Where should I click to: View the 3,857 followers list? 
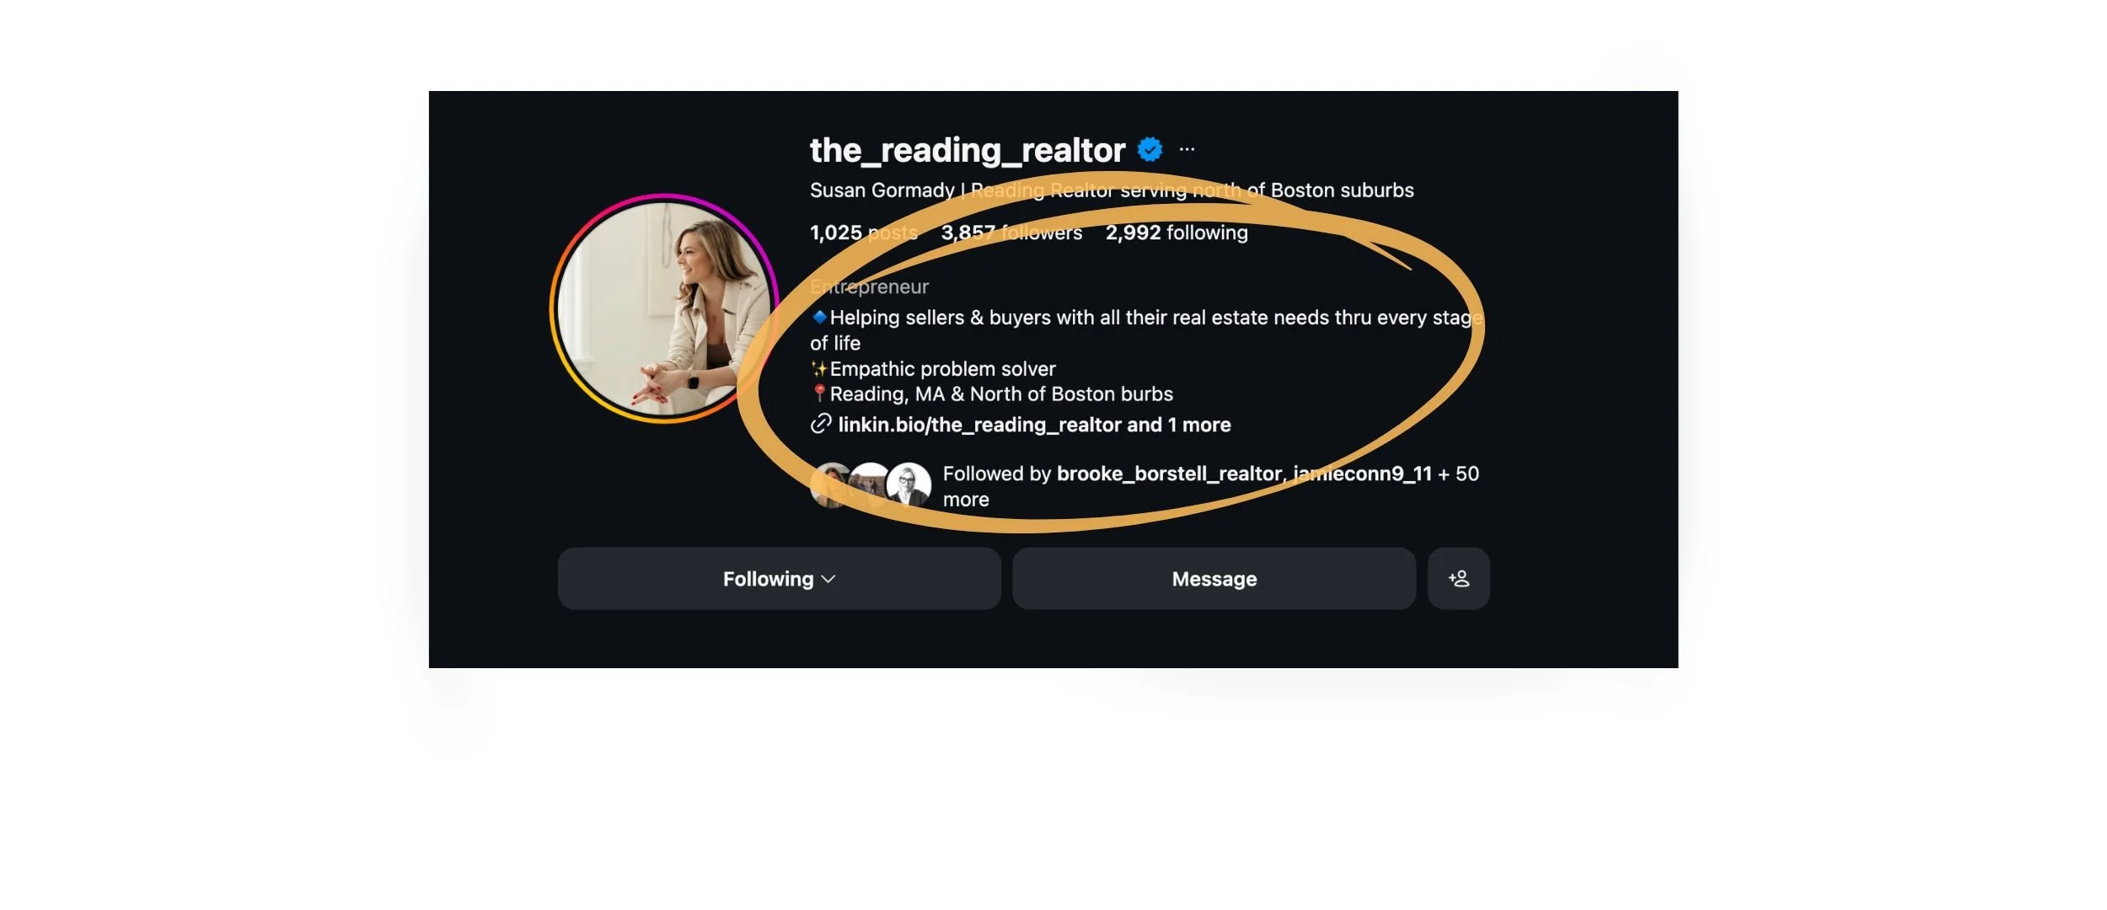pyautogui.click(x=1011, y=233)
